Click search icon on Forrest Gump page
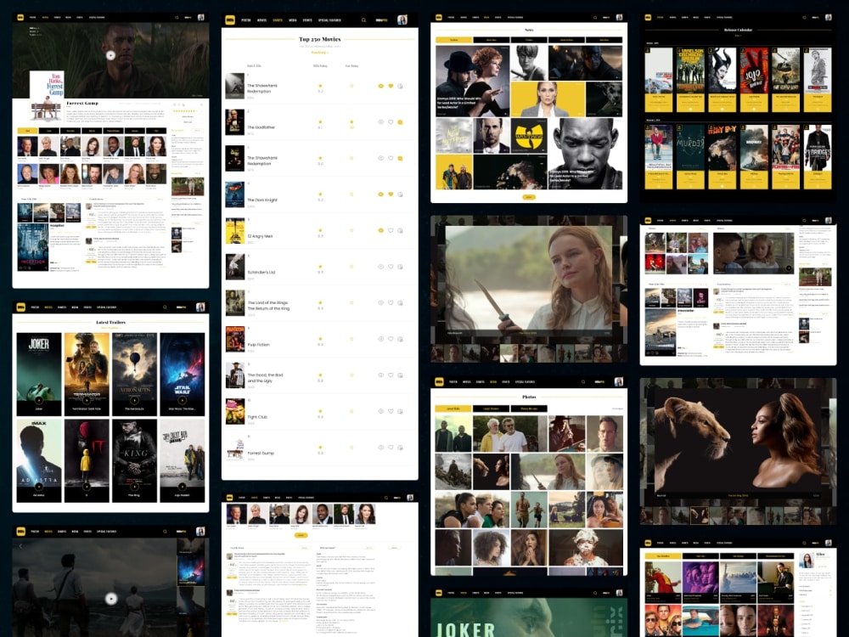Screen dimensions: 849x637 click(x=177, y=17)
